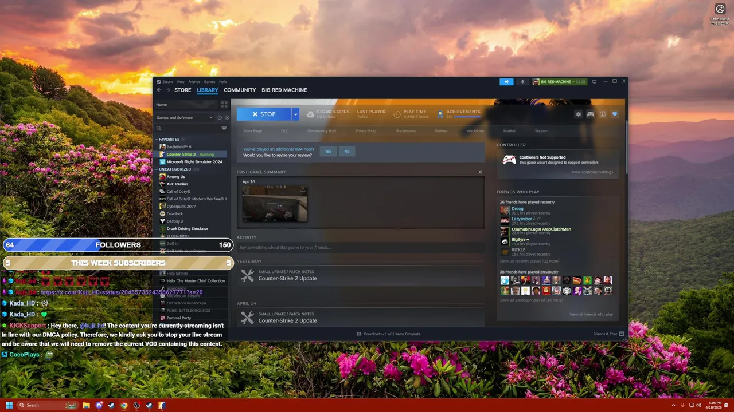
Task: Go back with the Steam back arrow
Action: point(159,90)
